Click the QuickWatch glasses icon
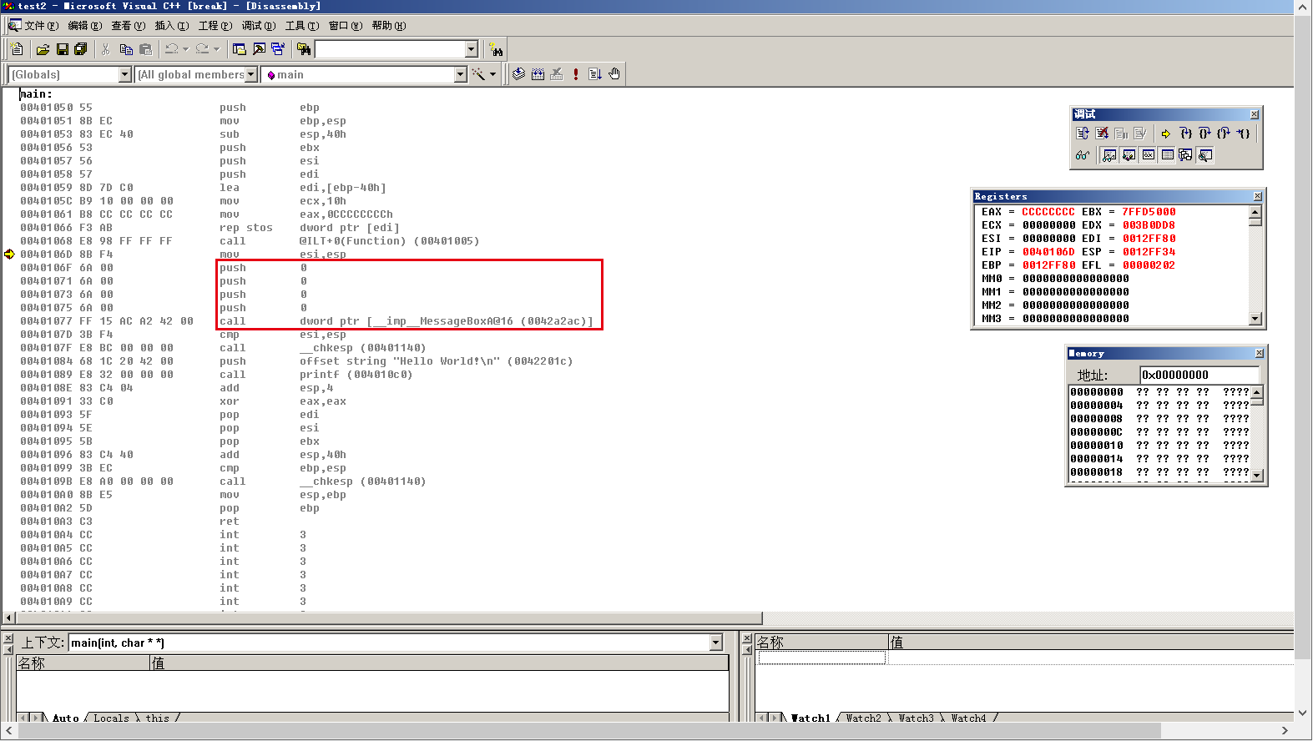Image resolution: width=1313 pixels, height=741 pixels. [x=1083, y=155]
